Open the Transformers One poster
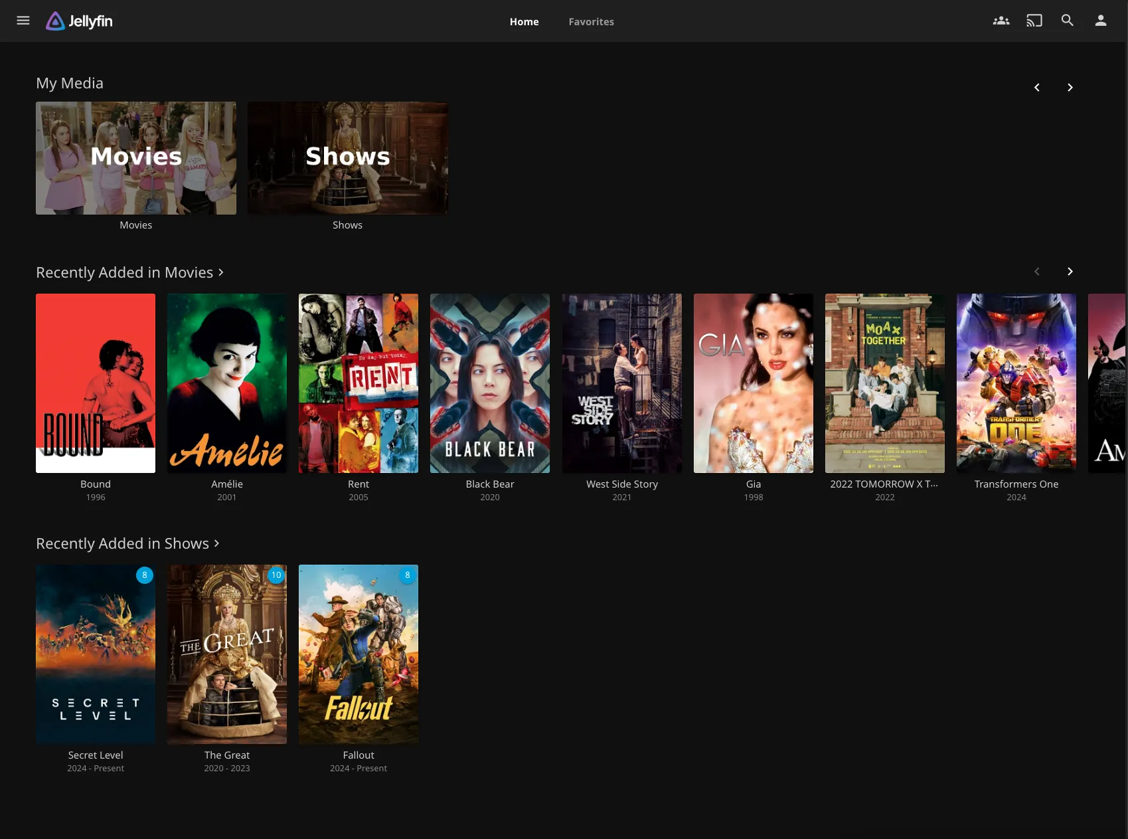1128x839 pixels. click(x=1016, y=383)
